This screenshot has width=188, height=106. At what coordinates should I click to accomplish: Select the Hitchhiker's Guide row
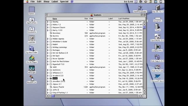click(95, 42)
